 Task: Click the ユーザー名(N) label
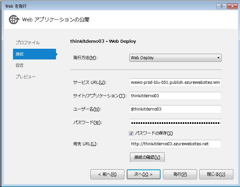(87, 109)
